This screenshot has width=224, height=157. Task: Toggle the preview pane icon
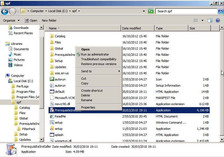[x=210, y=20]
